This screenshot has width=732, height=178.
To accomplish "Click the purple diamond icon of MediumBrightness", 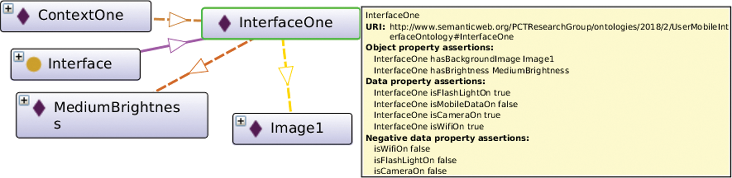I will (39, 109).
